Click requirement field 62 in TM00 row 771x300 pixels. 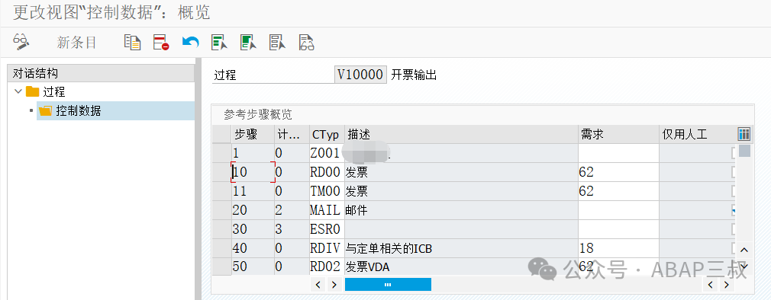[x=618, y=191]
